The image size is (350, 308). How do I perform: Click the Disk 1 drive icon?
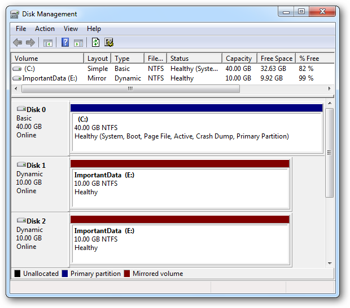[21, 164]
